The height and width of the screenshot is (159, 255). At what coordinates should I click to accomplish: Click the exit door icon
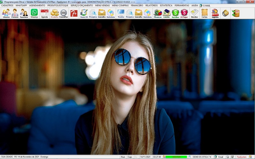(236, 13)
